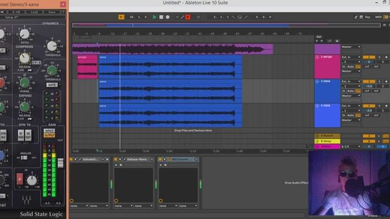
Task: Toggle Solo on track 3
Action: pyautogui.click(x=379, y=82)
